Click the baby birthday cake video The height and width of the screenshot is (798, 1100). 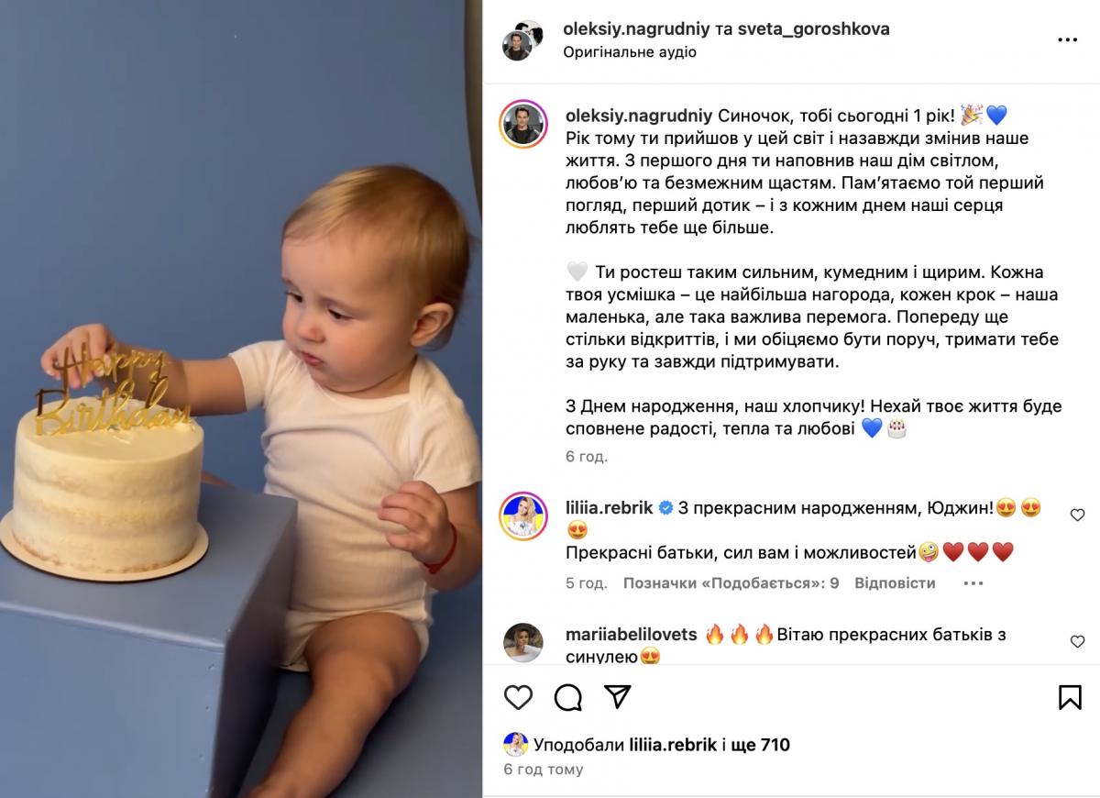point(241,399)
